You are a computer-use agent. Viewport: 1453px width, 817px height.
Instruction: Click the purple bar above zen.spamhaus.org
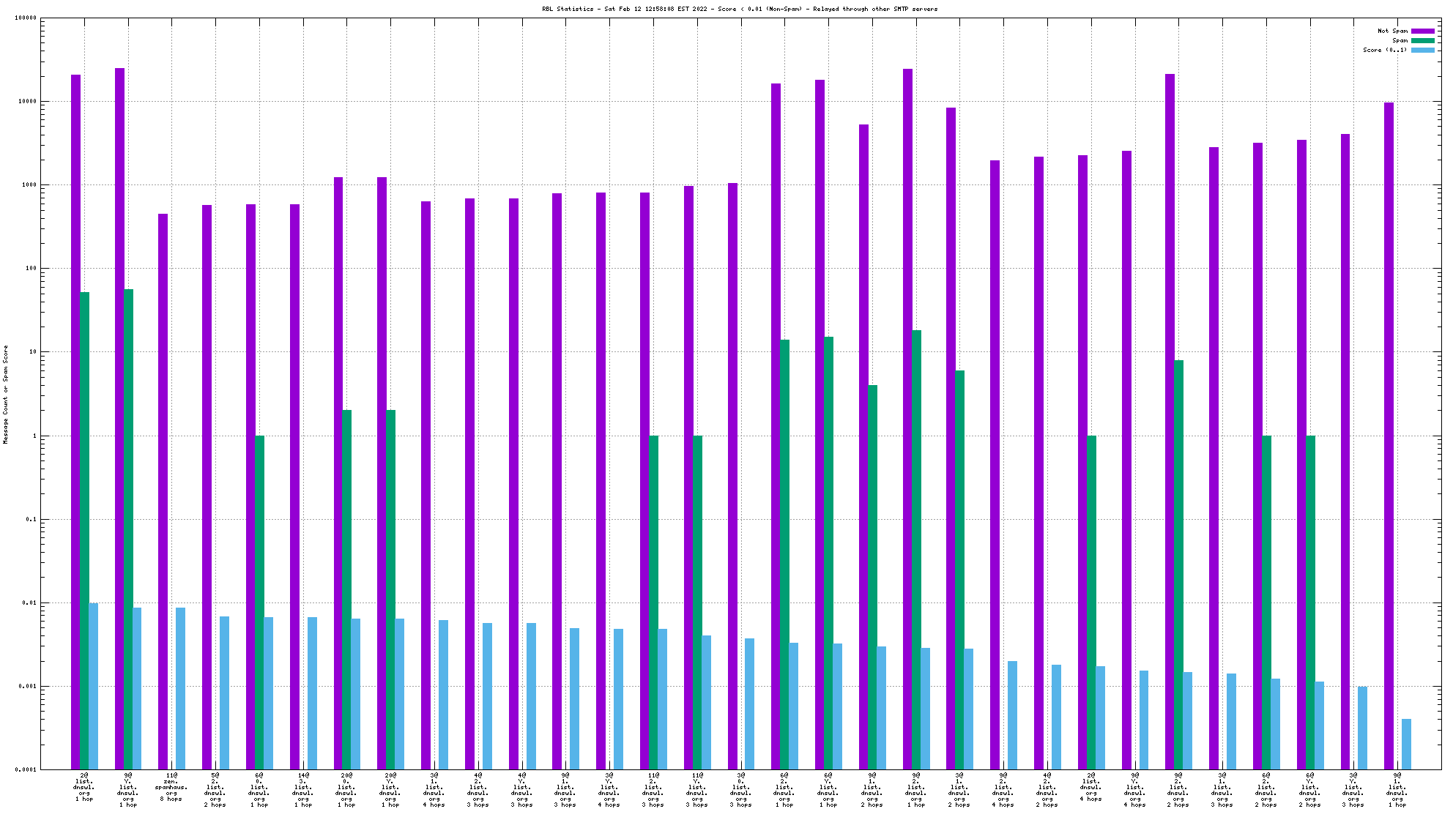pos(163,490)
